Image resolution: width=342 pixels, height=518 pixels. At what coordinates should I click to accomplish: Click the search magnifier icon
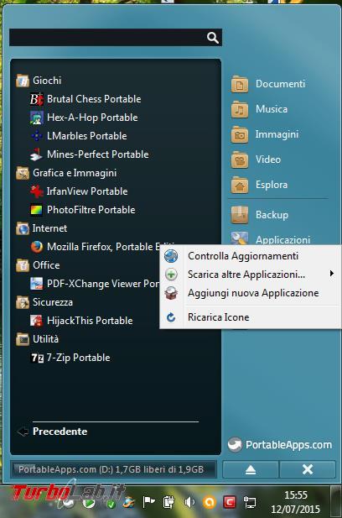pos(213,38)
